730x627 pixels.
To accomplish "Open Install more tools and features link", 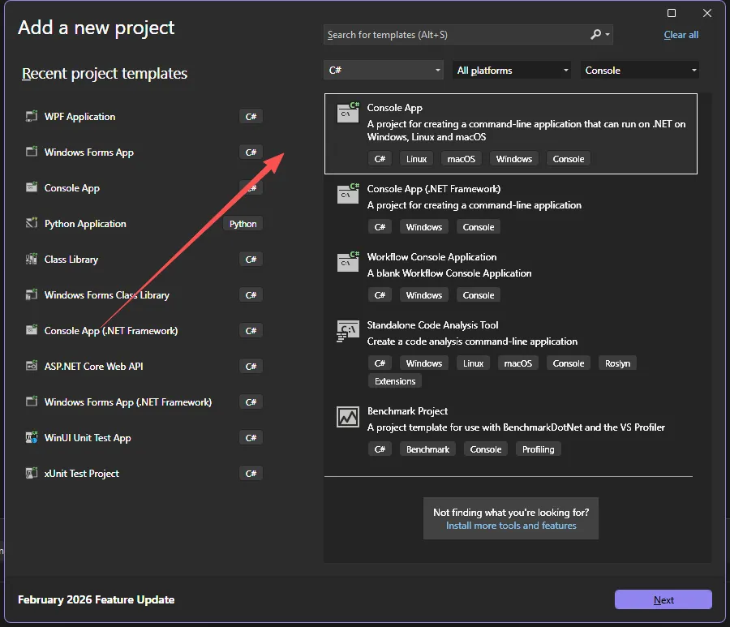I will point(511,526).
